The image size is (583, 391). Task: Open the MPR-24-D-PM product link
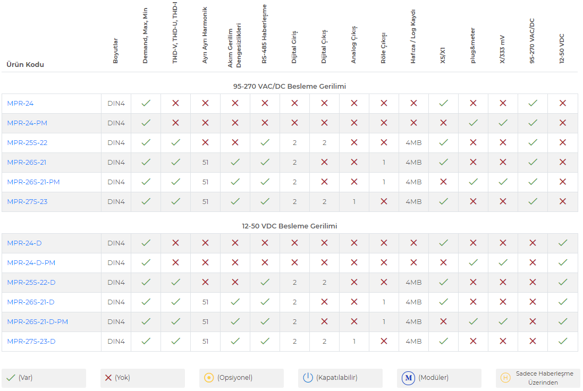(31, 262)
